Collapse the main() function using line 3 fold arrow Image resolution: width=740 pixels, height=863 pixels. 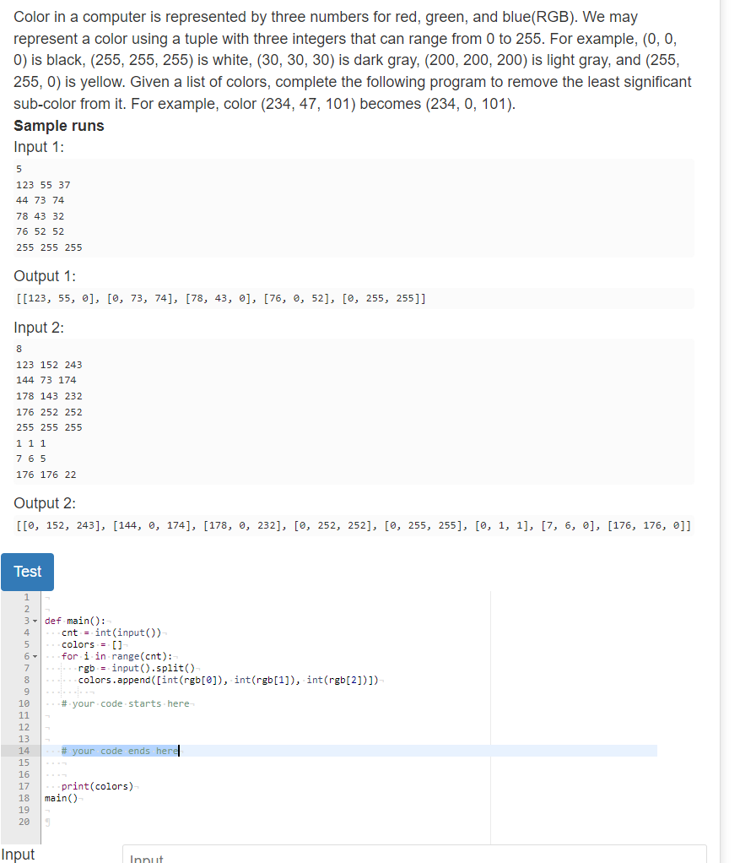34,621
